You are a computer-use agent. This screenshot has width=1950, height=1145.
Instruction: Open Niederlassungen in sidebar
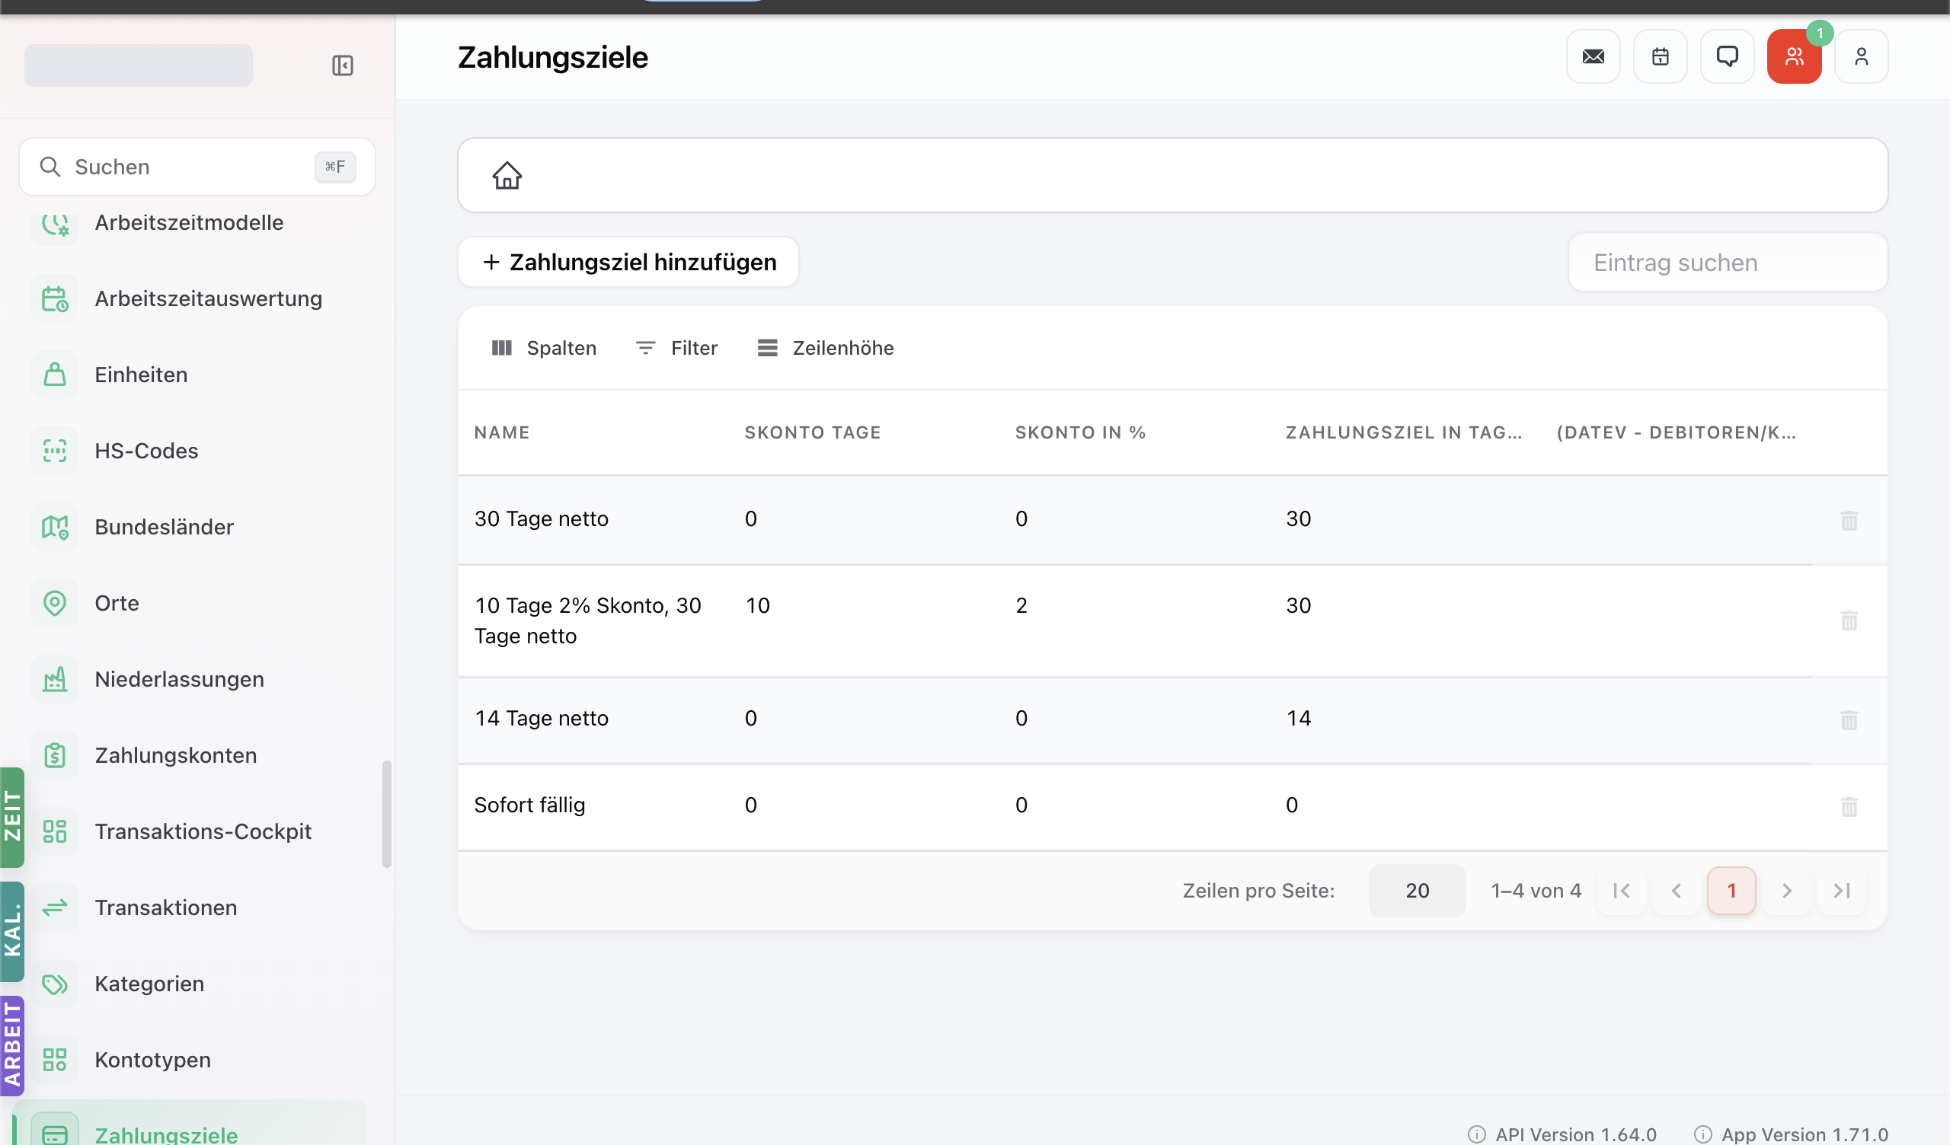(180, 679)
